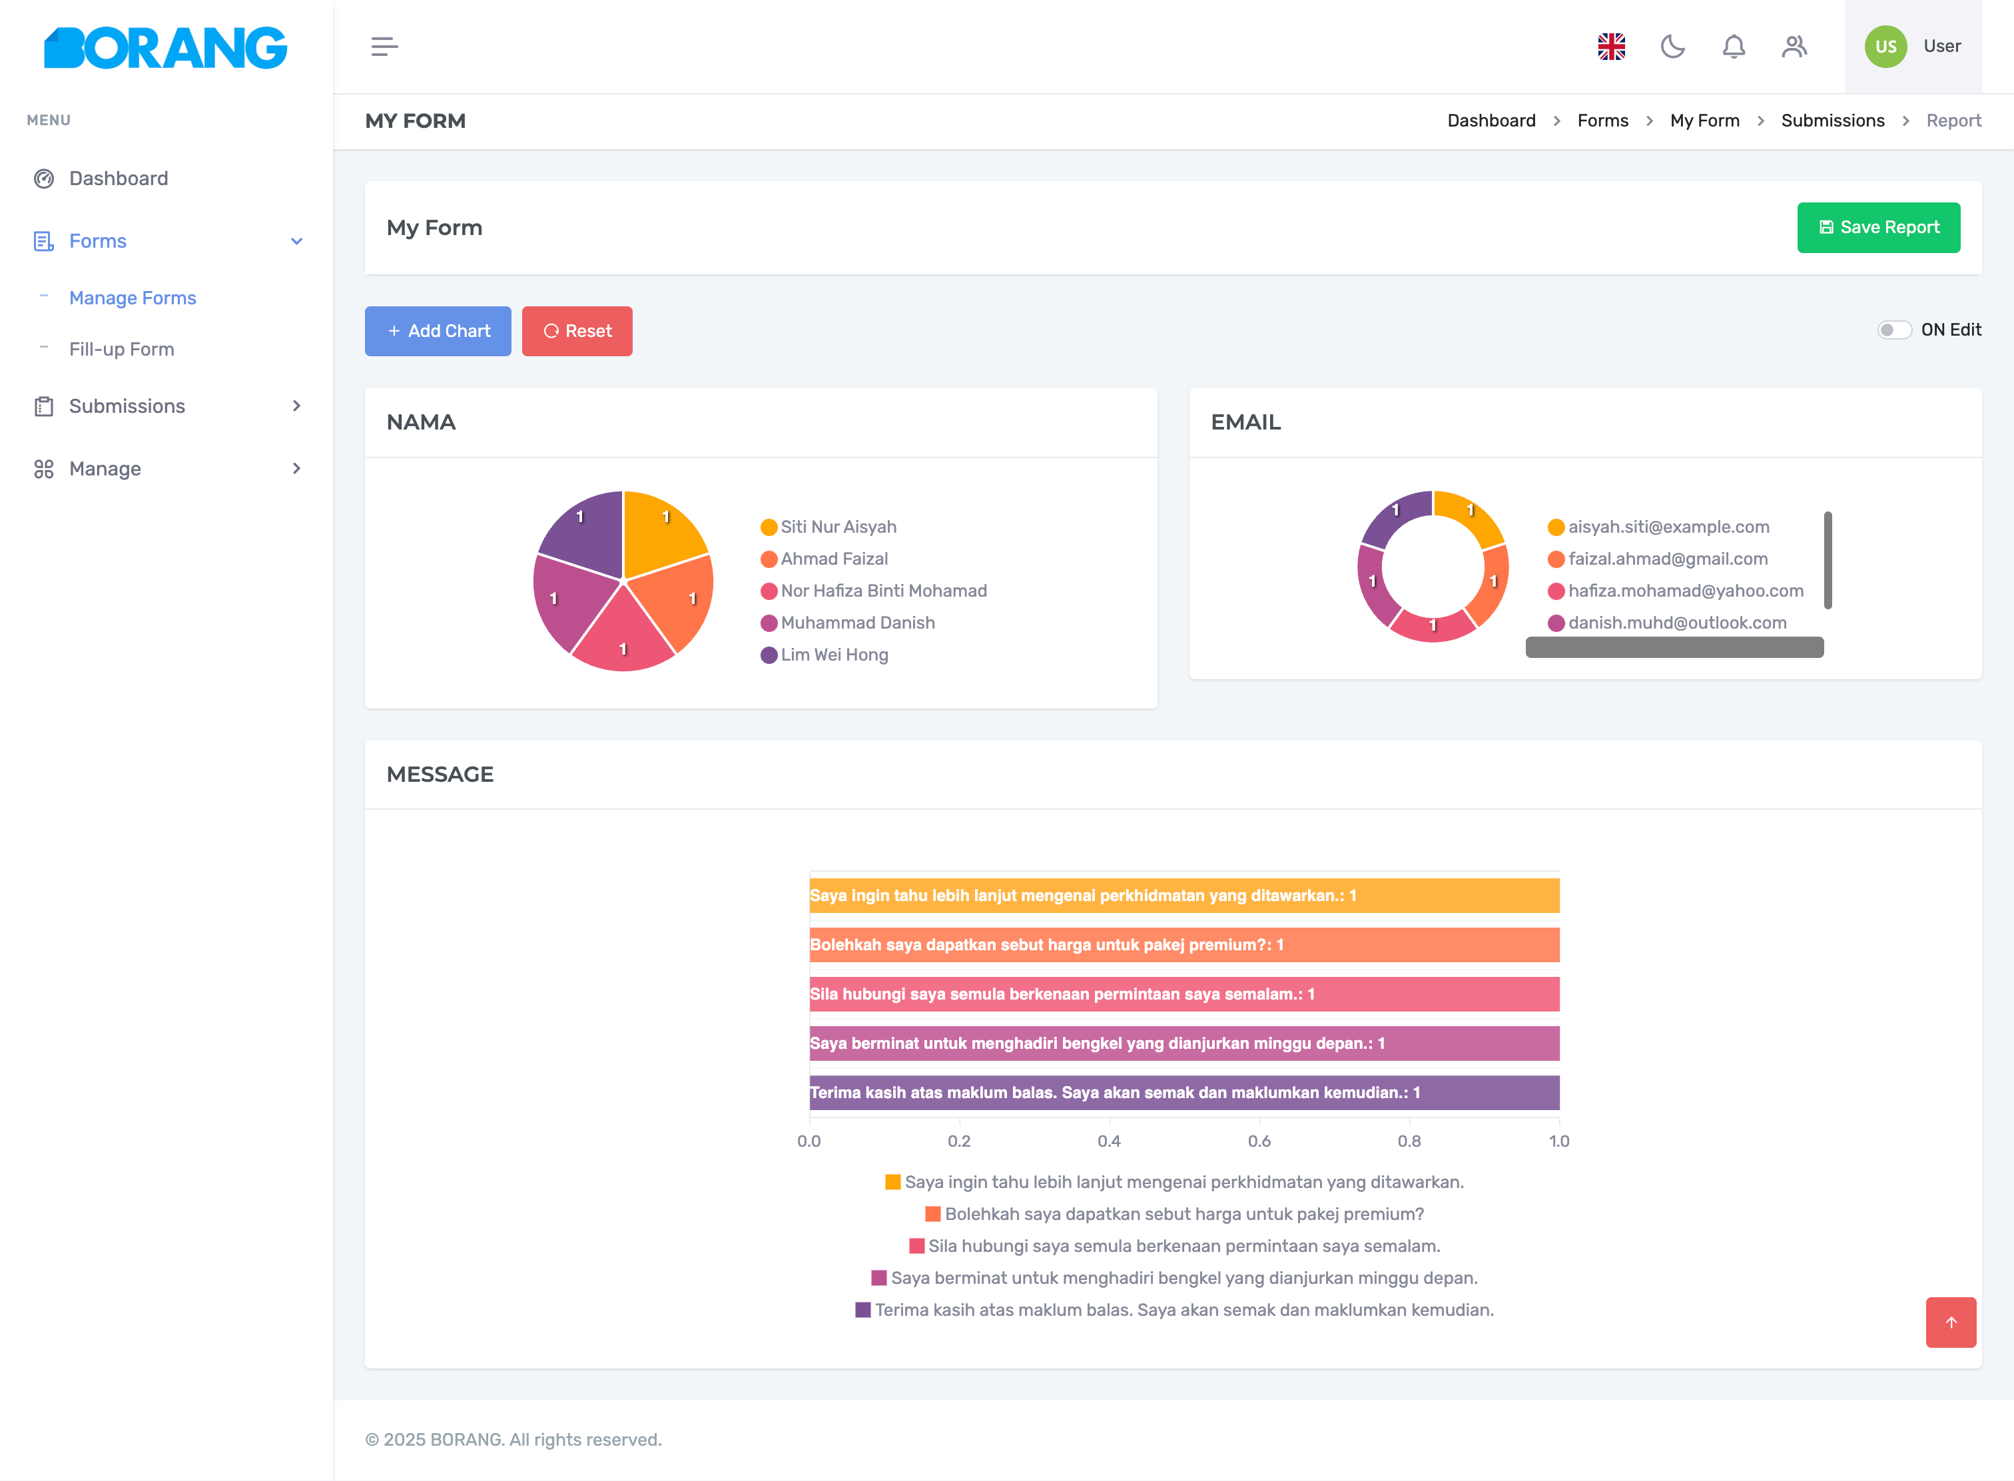
Task: Open Manage Forms submenu item
Action: [x=133, y=298]
